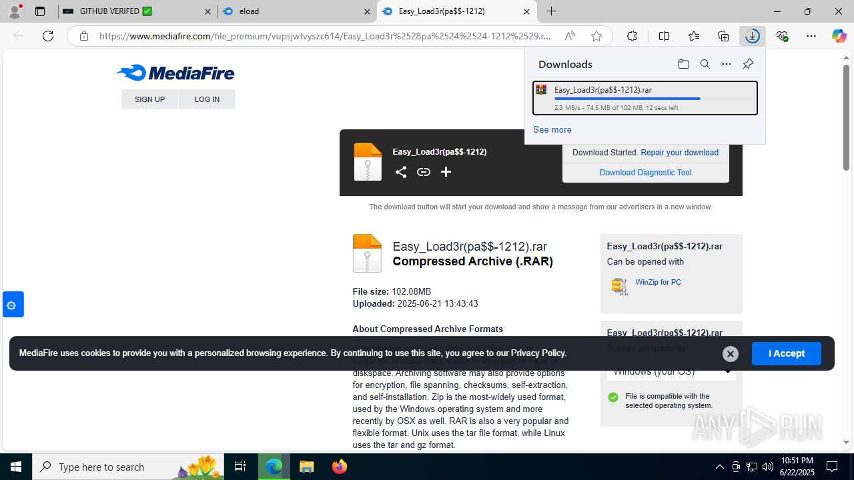The image size is (854, 480).
Task: Click the SIGN UP button
Action: 149,99
